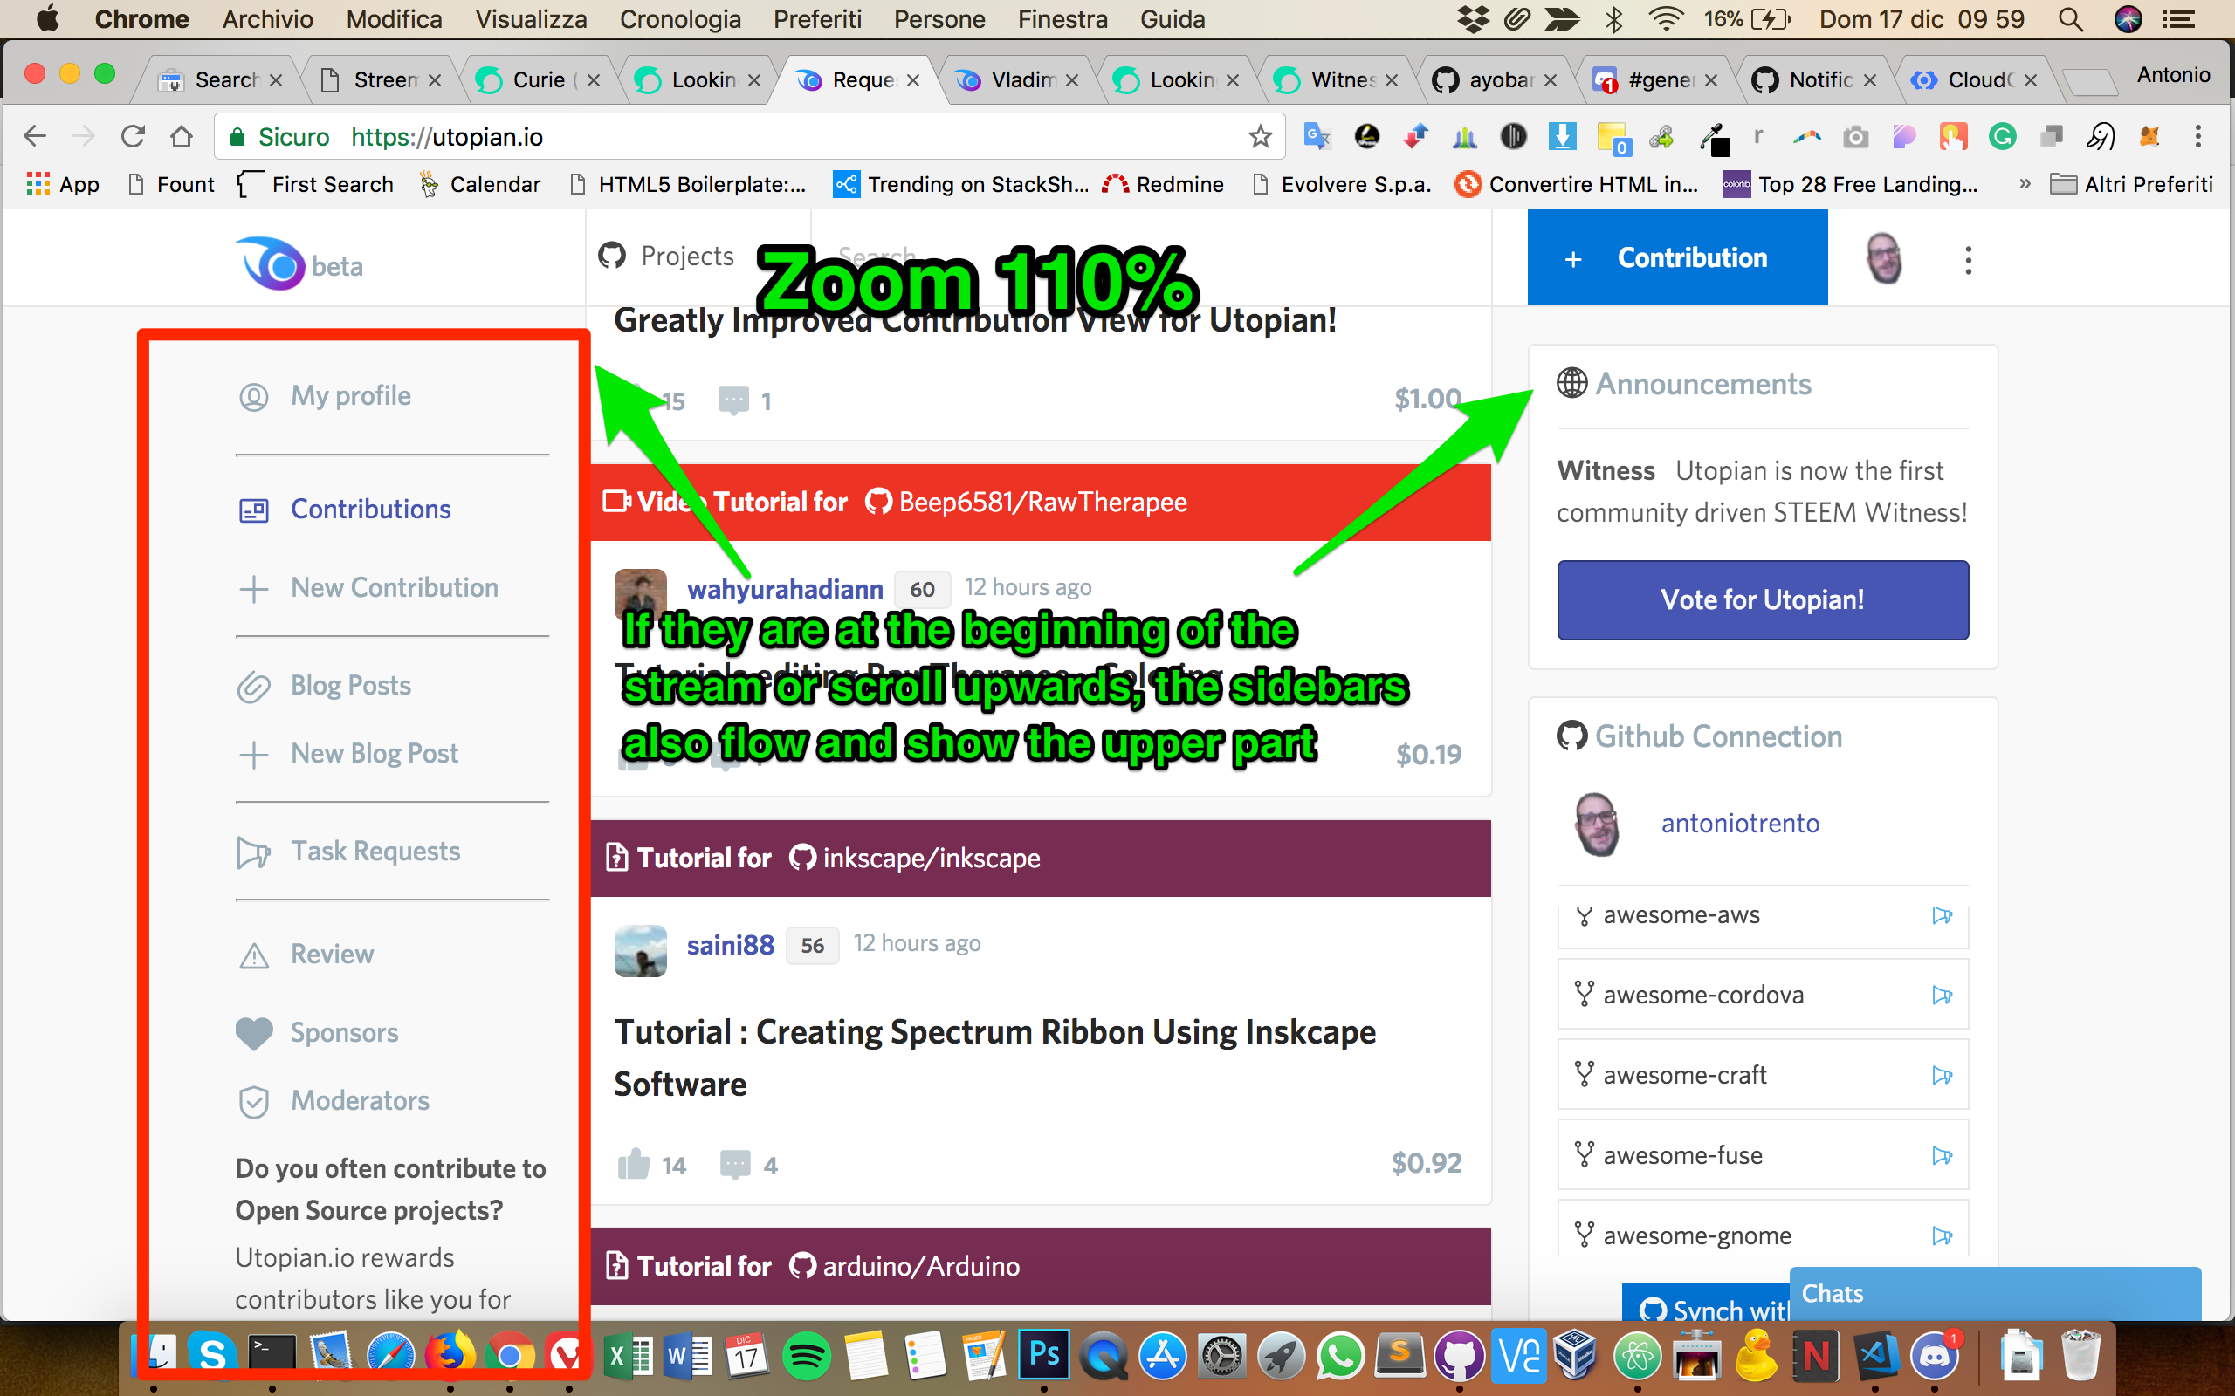Open the Cronologia menu
2235x1396 pixels.
[680, 18]
